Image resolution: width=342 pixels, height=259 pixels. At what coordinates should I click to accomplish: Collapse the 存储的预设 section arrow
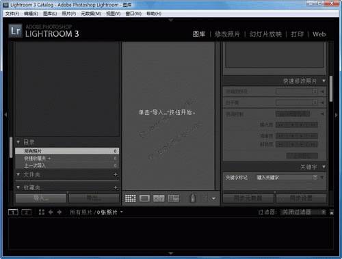322,92
